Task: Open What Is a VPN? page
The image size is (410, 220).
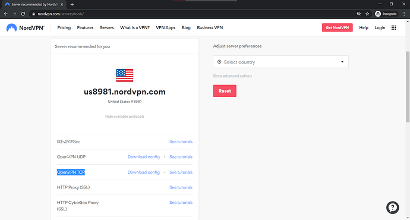Action: (135, 27)
